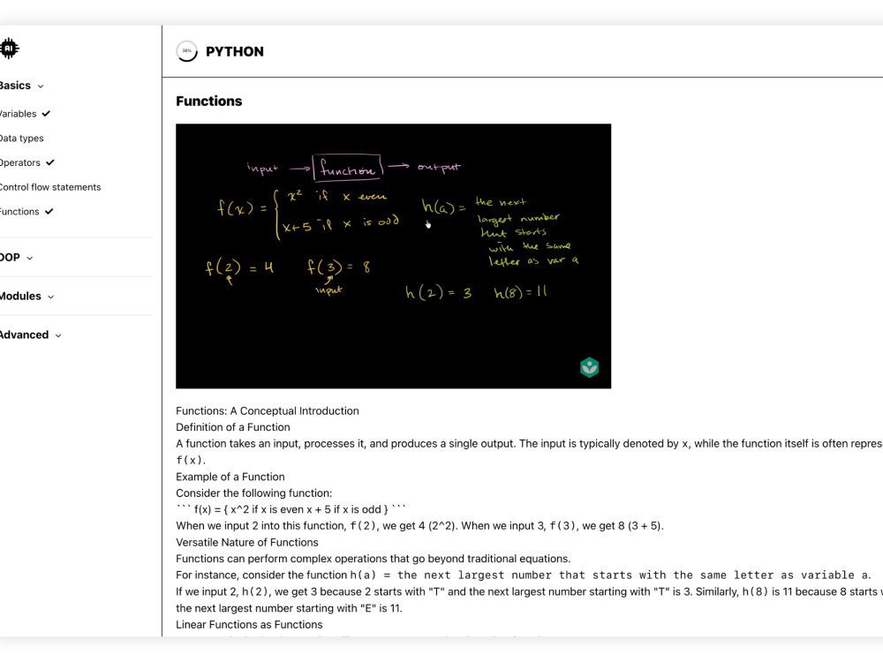Click the AI chip logo icon

[x=9, y=49]
